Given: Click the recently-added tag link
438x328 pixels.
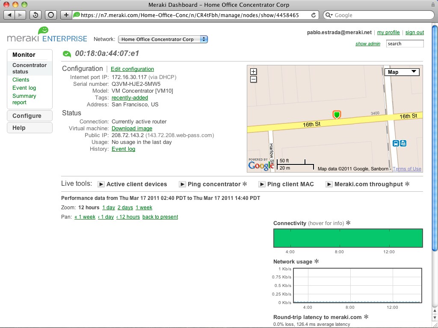Looking at the screenshot, I should (130, 98).
